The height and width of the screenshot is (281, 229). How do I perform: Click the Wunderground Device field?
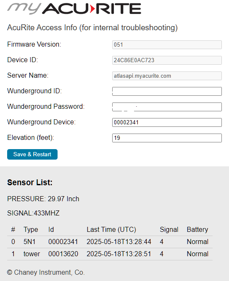tap(167, 122)
